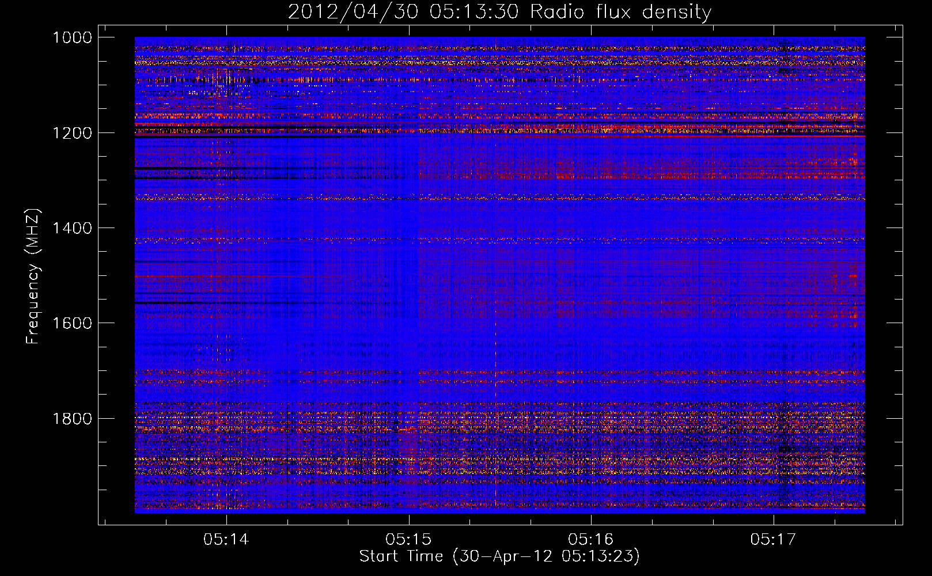This screenshot has height=576, width=932.
Task: Click the '1000' frequency axis label
Action: tap(72, 37)
